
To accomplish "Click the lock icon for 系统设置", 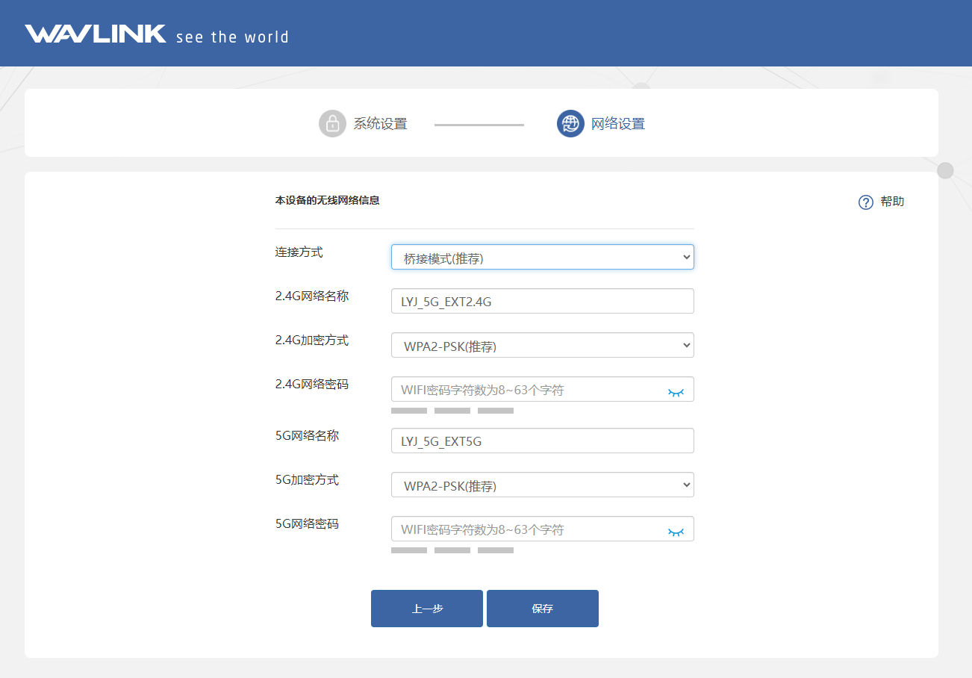I will click(332, 124).
